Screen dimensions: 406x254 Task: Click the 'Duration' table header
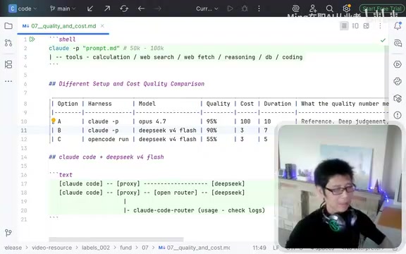(x=277, y=104)
